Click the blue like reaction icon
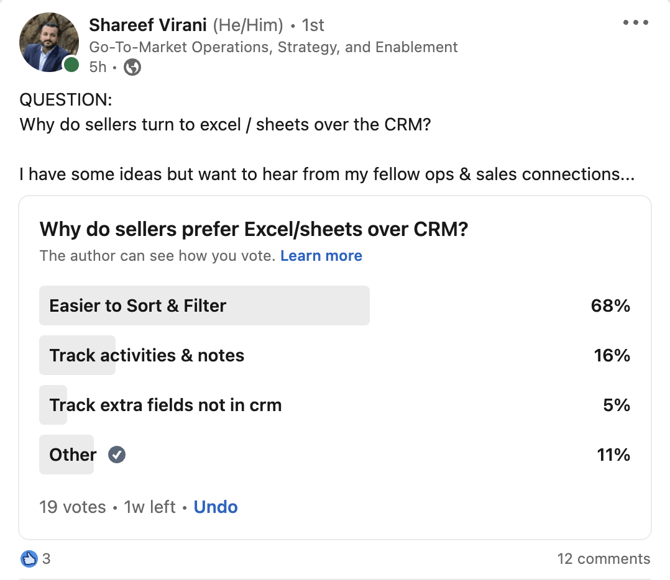 coord(29,558)
